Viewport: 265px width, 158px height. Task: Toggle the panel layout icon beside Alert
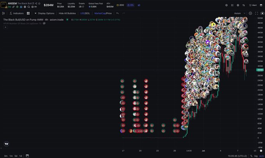point(261,5)
